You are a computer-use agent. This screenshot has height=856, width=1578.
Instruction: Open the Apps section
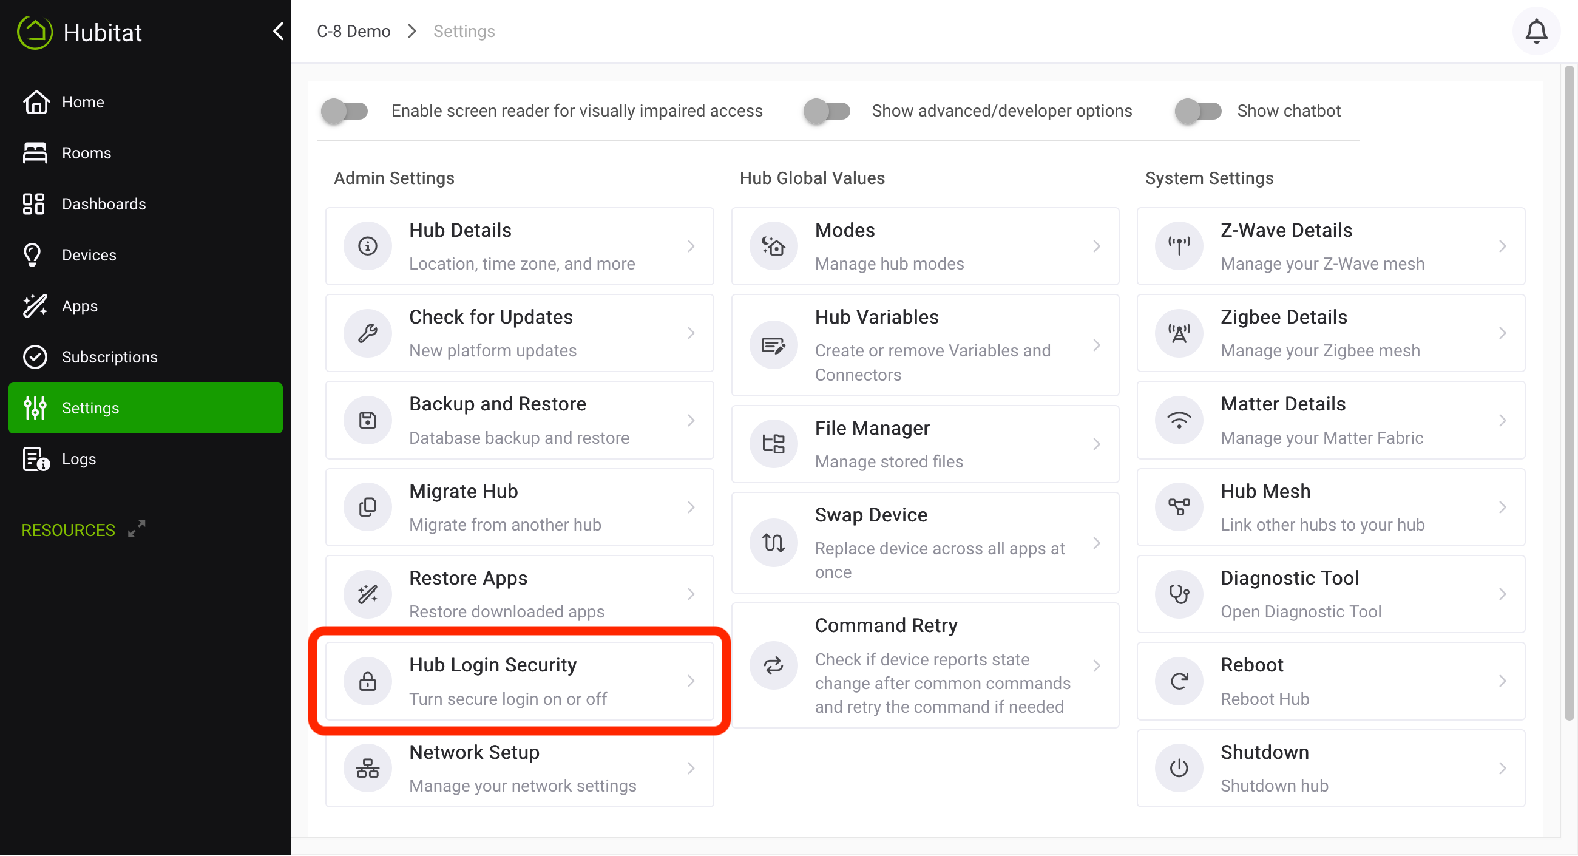(79, 306)
